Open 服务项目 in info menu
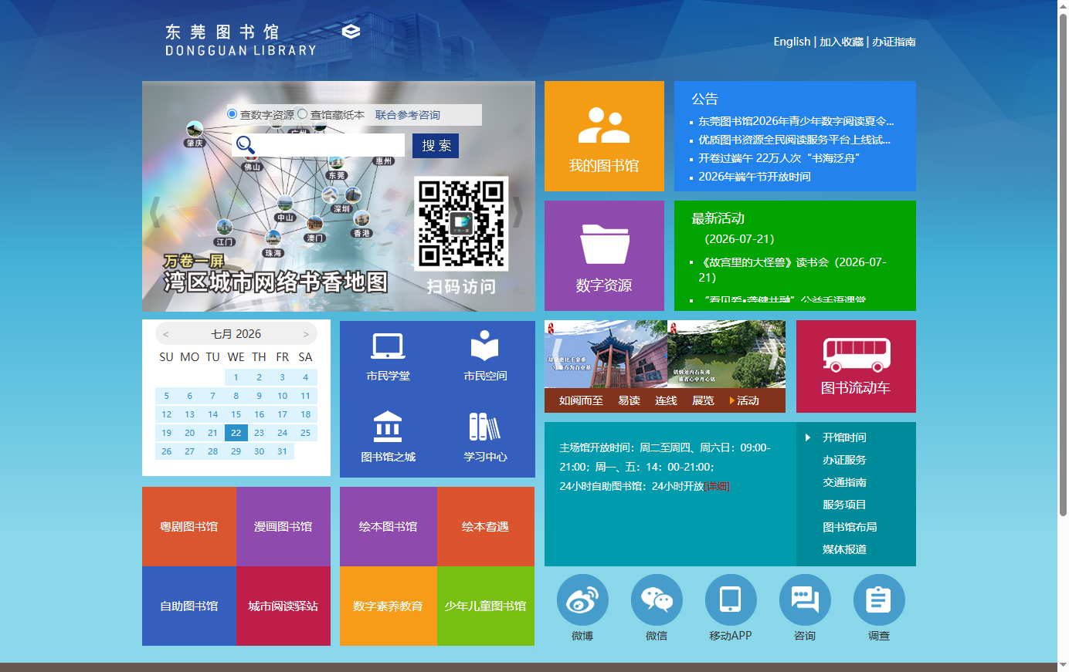Viewport: 1069px width, 672px height. pyautogui.click(x=844, y=505)
